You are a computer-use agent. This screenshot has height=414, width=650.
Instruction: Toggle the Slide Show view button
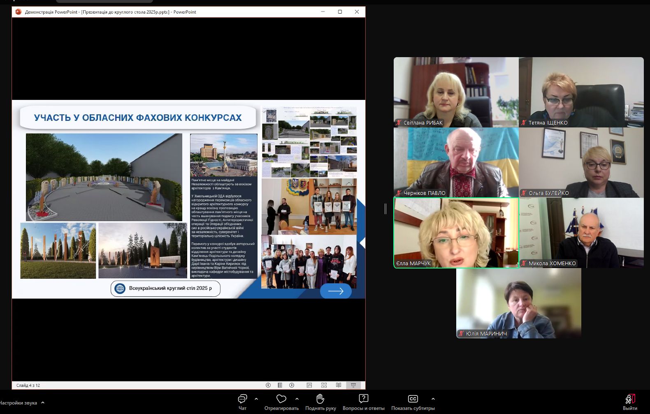pyautogui.click(x=353, y=385)
